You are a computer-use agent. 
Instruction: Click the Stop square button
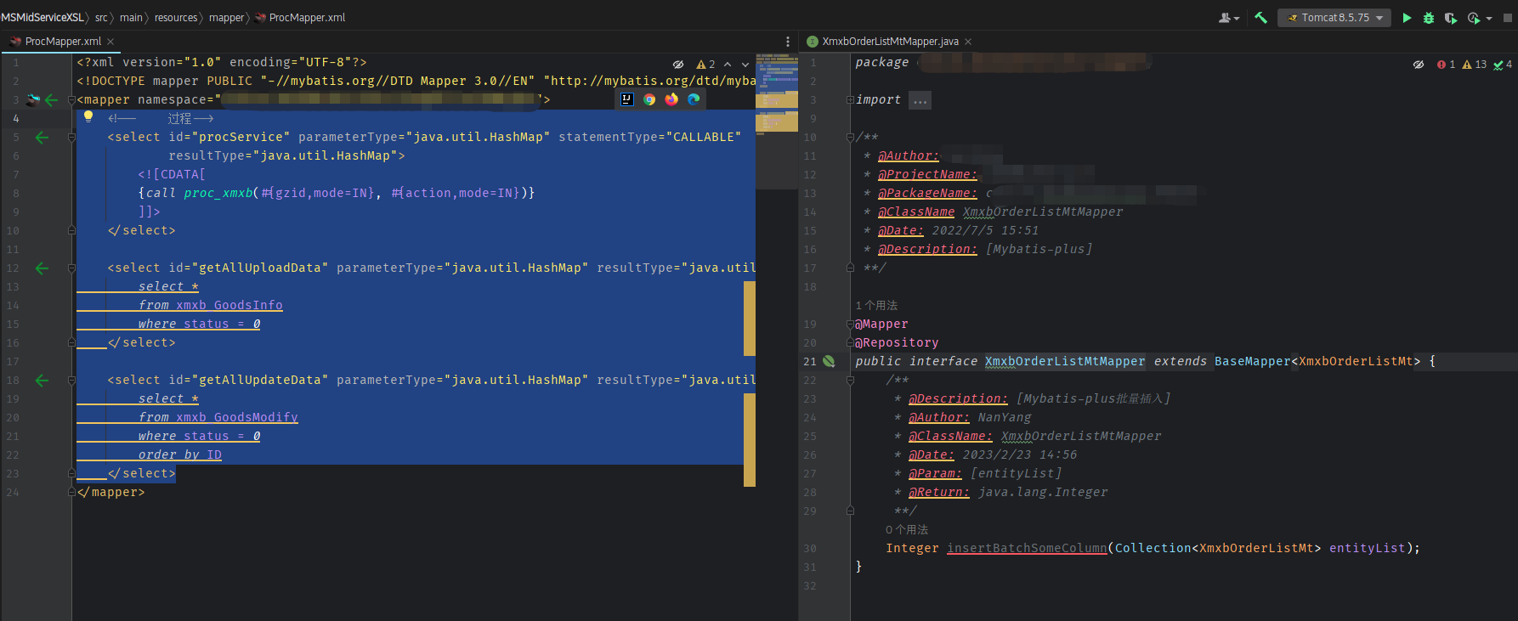point(1508,18)
